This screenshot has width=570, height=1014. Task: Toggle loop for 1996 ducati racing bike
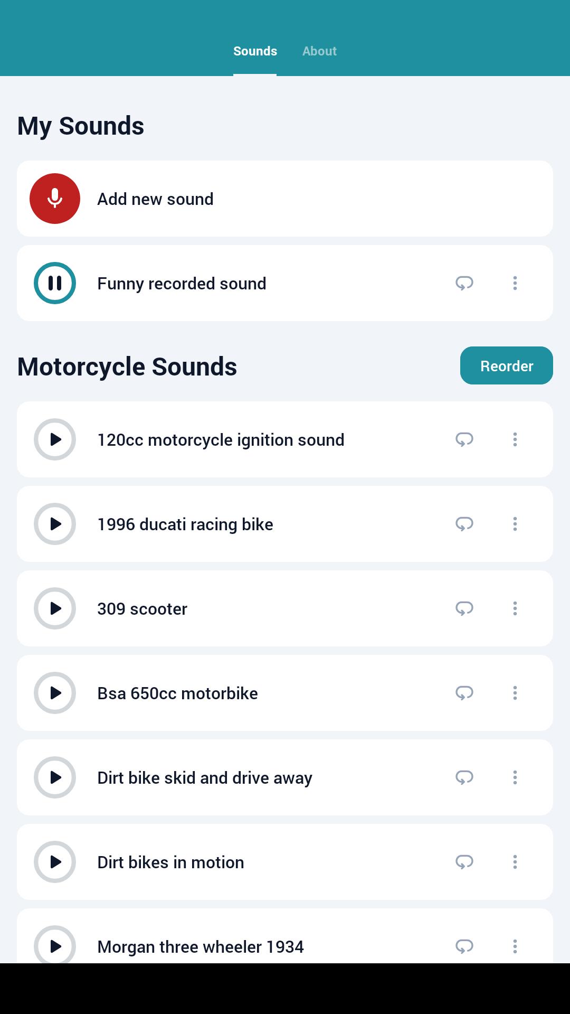tap(464, 524)
